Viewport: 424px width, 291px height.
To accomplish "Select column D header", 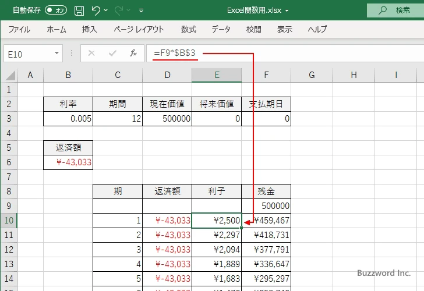I will pyautogui.click(x=167, y=75).
